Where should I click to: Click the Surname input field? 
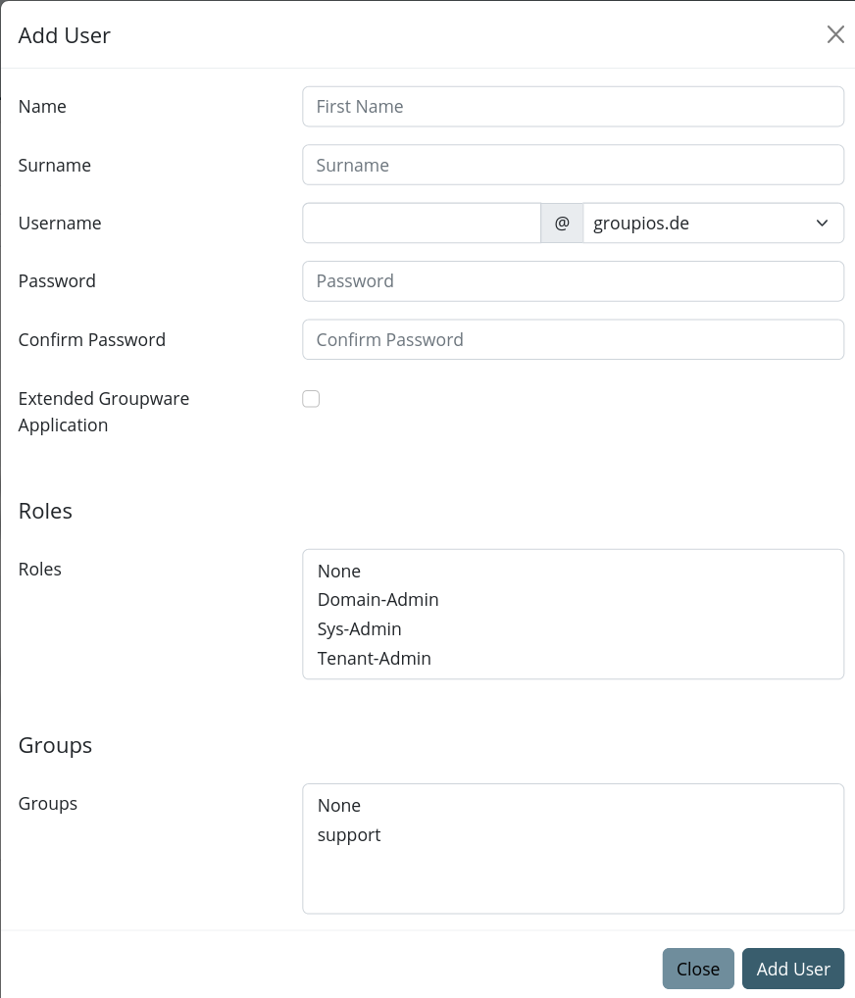pos(573,165)
